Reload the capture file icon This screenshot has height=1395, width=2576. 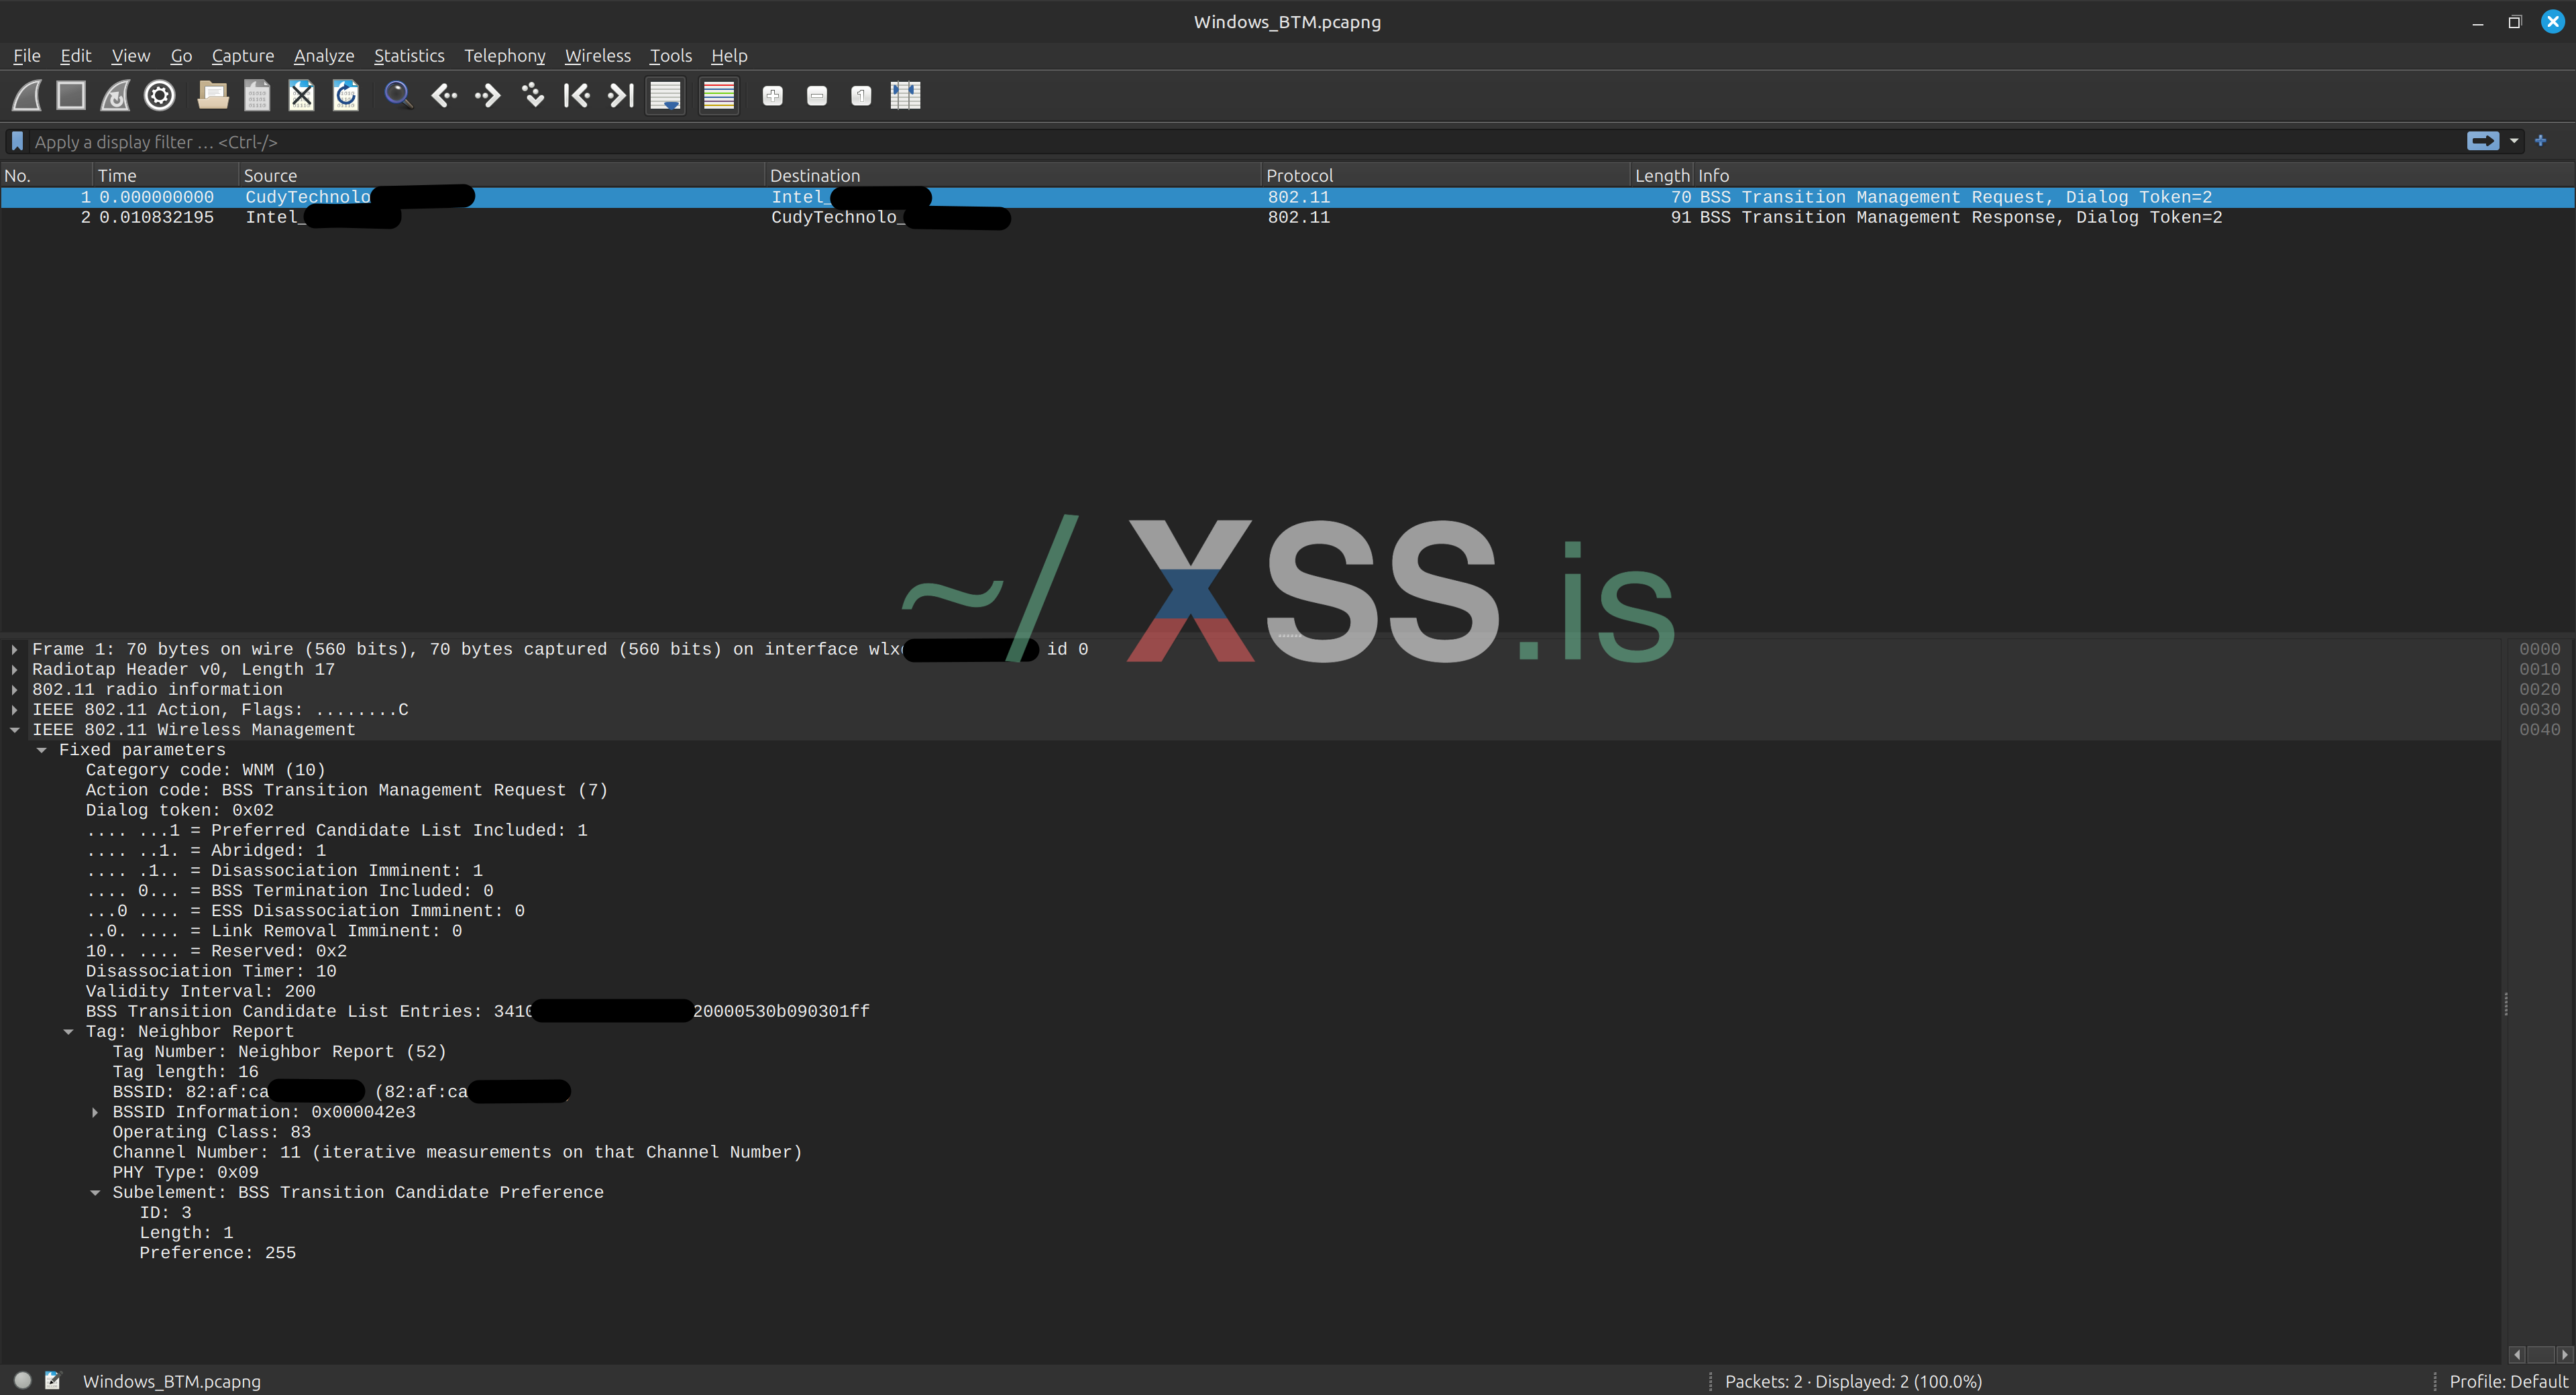pyautogui.click(x=346, y=96)
